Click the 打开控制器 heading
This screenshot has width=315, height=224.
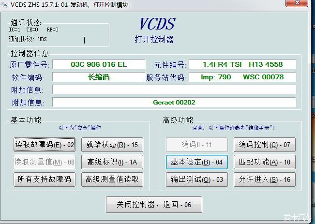154,39
